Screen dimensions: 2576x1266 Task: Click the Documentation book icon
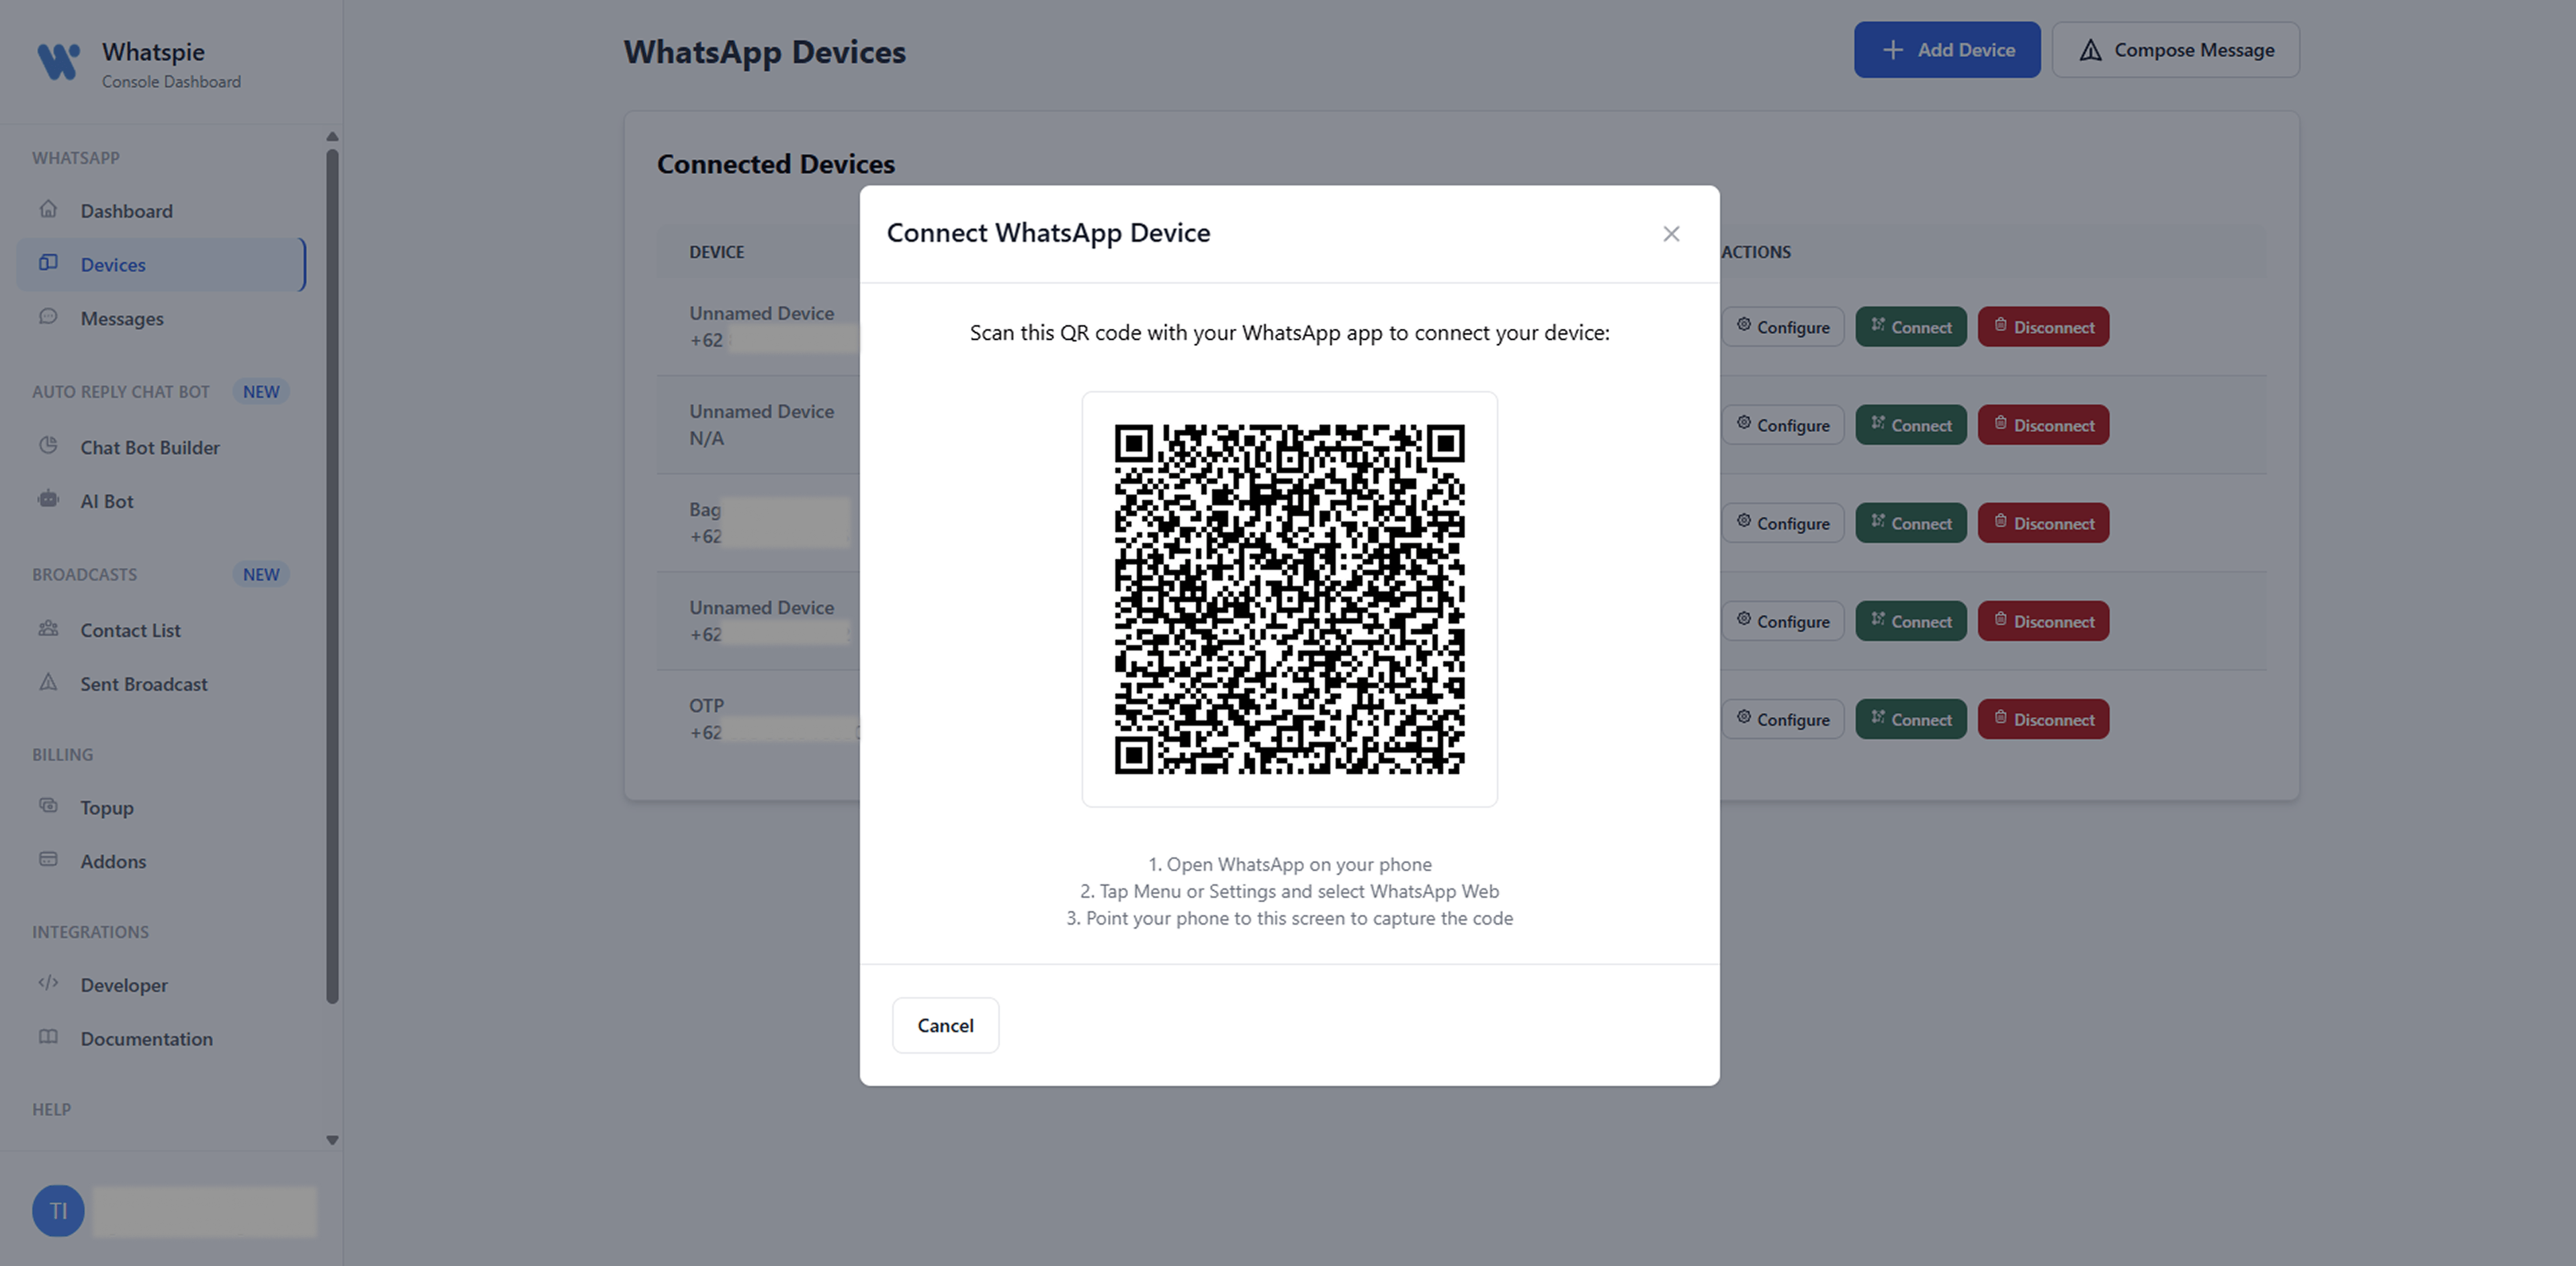48,1037
